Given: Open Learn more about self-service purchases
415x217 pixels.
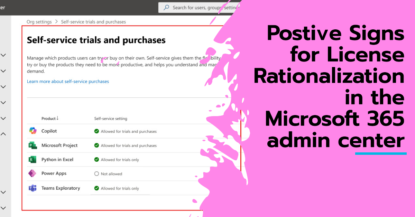Looking at the screenshot, I should pos(68,82).
